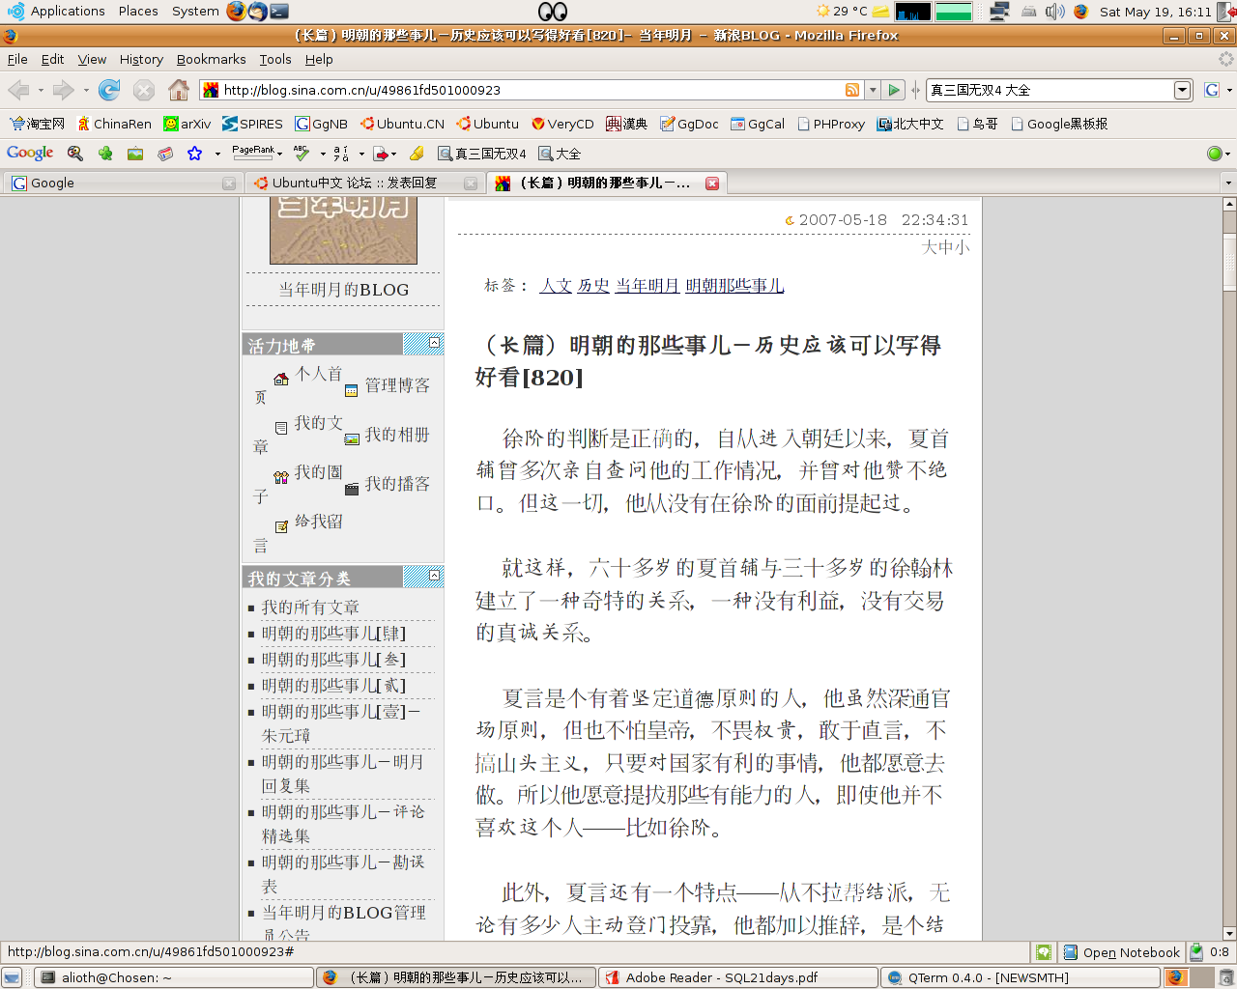Click the Stop loading button

point(144,90)
